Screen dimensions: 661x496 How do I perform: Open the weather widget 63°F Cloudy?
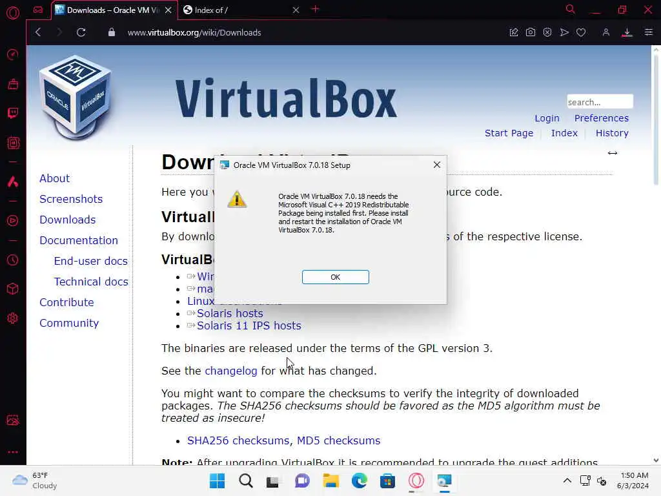point(35,480)
